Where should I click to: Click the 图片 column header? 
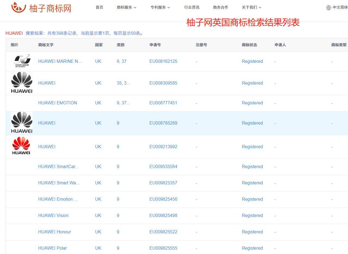point(14,45)
